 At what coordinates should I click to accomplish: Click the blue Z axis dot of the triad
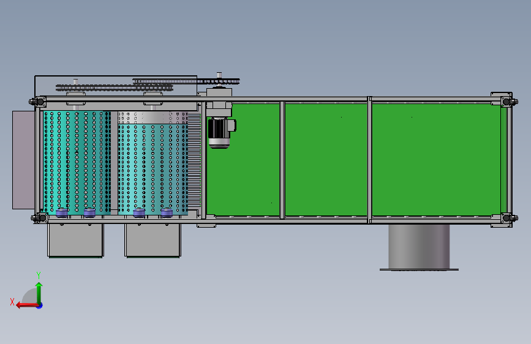click(40, 306)
